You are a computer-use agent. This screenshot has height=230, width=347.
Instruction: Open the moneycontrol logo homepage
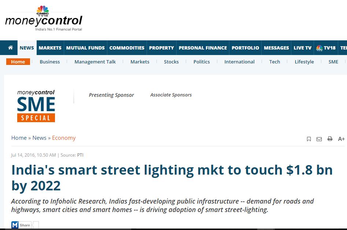[x=44, y=21]
